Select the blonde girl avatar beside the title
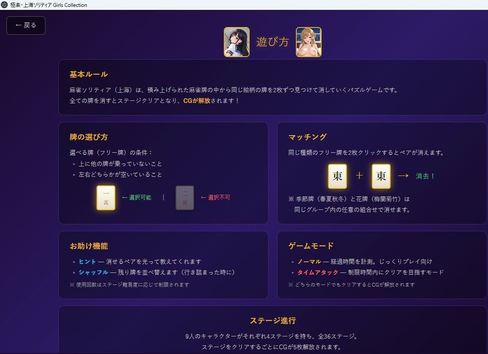Screen dimensions: 488x354 click(309, 42)
